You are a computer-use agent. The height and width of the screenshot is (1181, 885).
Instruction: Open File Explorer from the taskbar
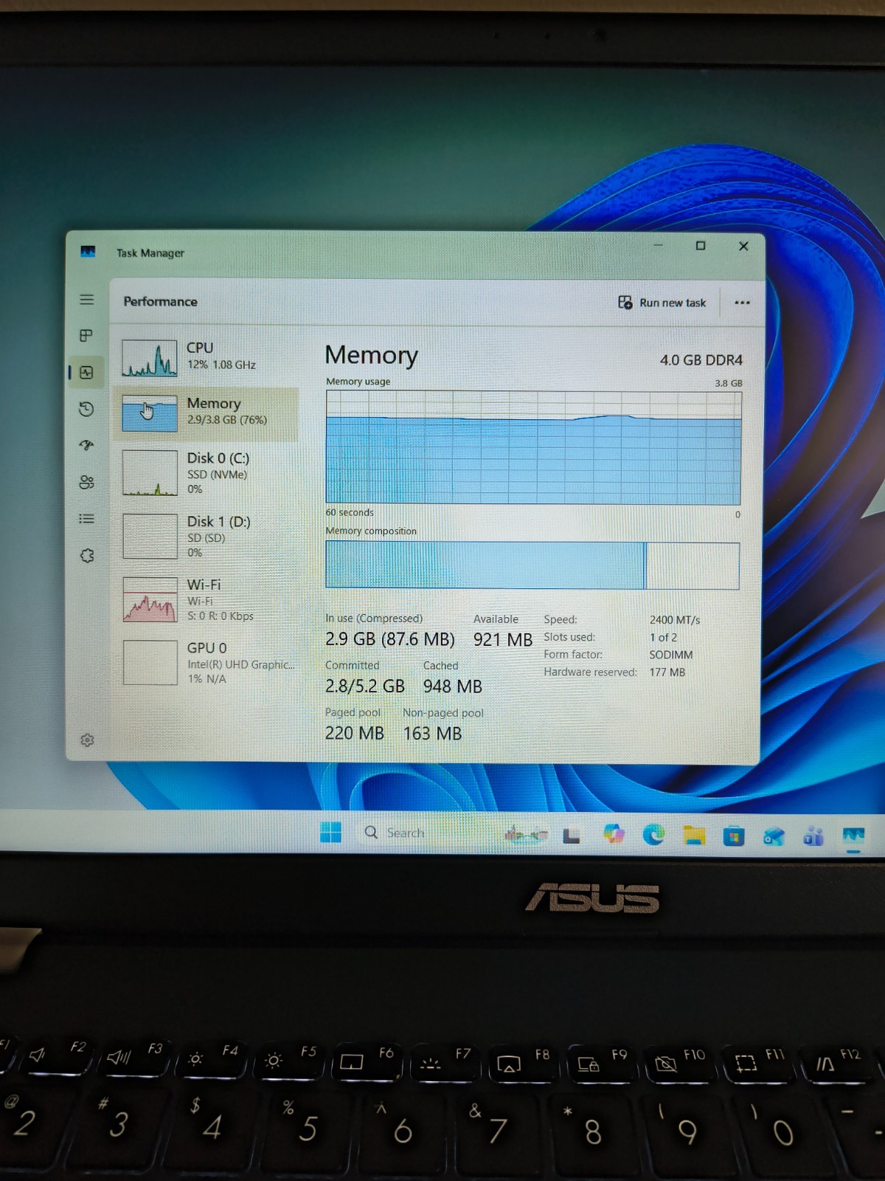click(x=693, y=836)
